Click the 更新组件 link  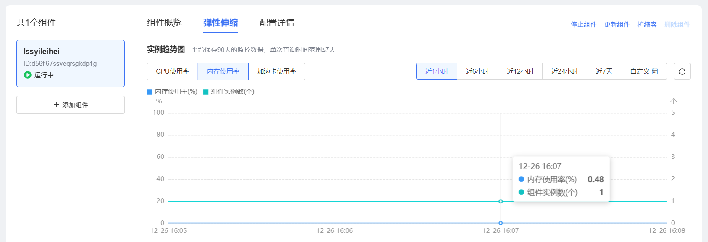(617, 25)
